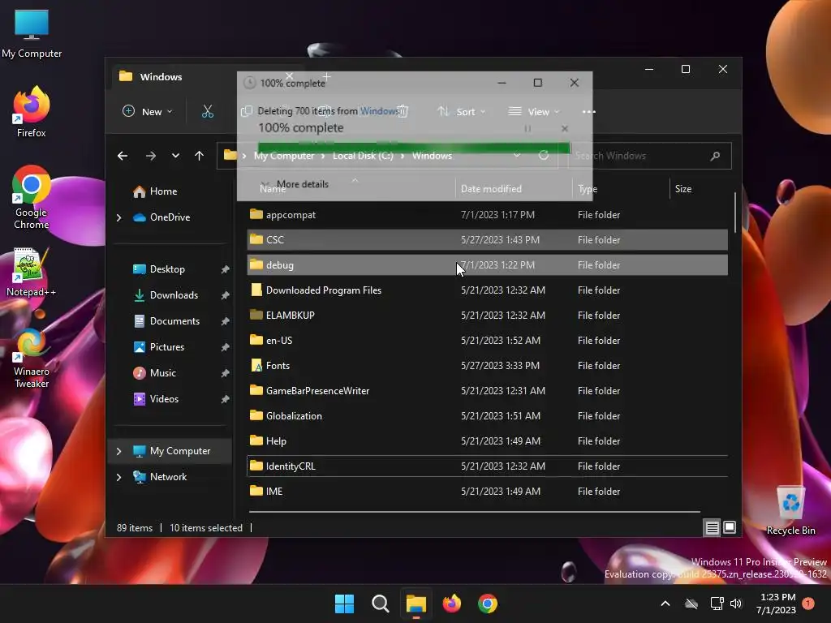The height and width of the screenshot is (623, 831).
Task: Click the Search Windows input field
Action: [x=650, y=156]
